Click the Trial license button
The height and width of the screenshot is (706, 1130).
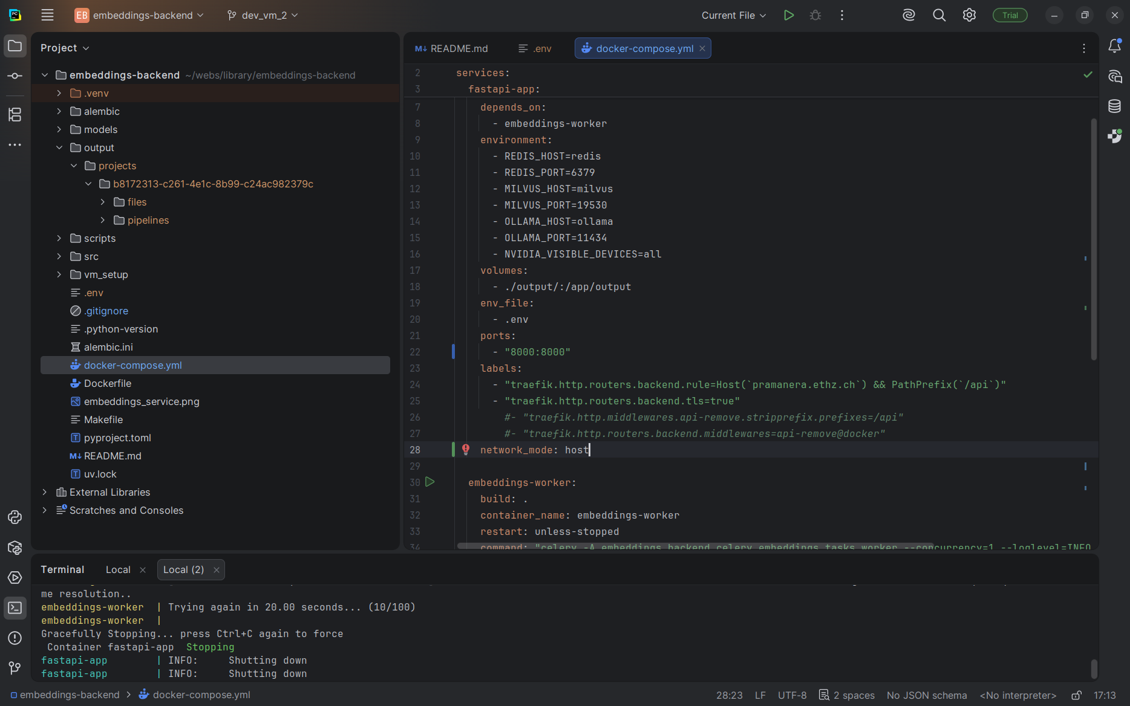pyautogui.click(x=1010, y=15)
